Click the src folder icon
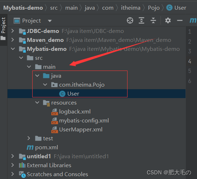The width and height of the screenshot is (197, 179). pyautogui.click(x=30, y=58)
